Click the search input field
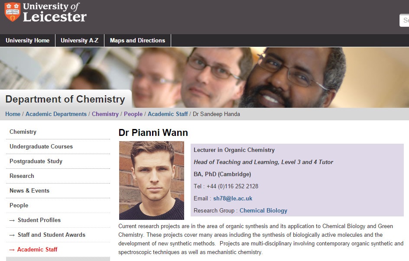This screenshot has height=261, width=409. [x=405, y=20]
